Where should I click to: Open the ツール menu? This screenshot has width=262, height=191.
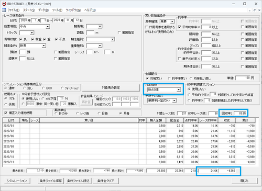[x=57, y=10]
